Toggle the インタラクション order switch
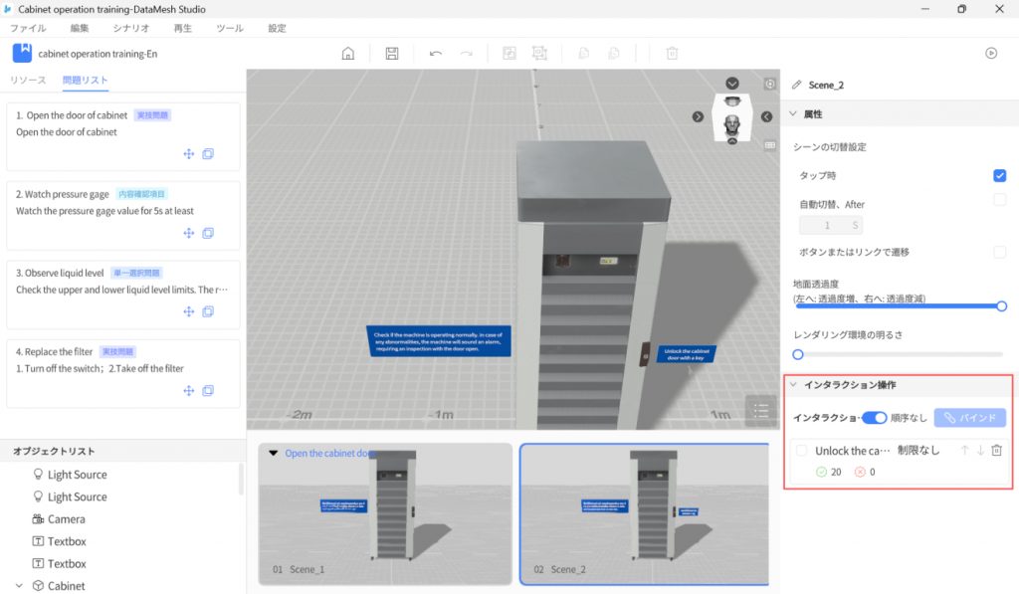Viewport: 1019px width, 594px height. pos(874,418)
